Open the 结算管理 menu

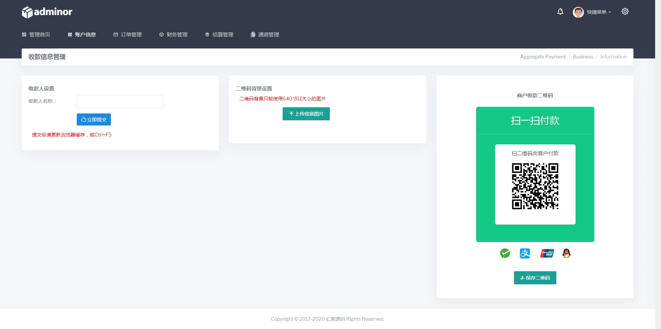click(x=219, y=34)
